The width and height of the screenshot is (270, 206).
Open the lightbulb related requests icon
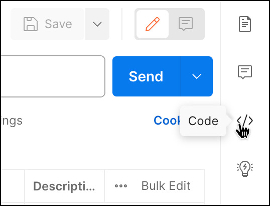[245, 169]
